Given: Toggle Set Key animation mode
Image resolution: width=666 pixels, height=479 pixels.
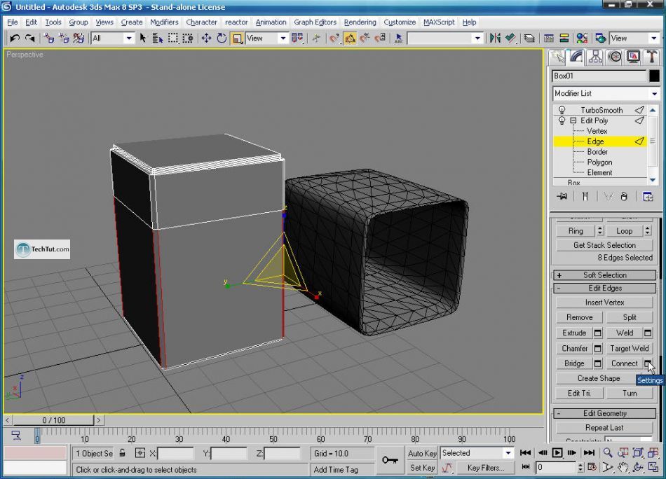Looking at the screenshot, I should [x=422, y=468].
